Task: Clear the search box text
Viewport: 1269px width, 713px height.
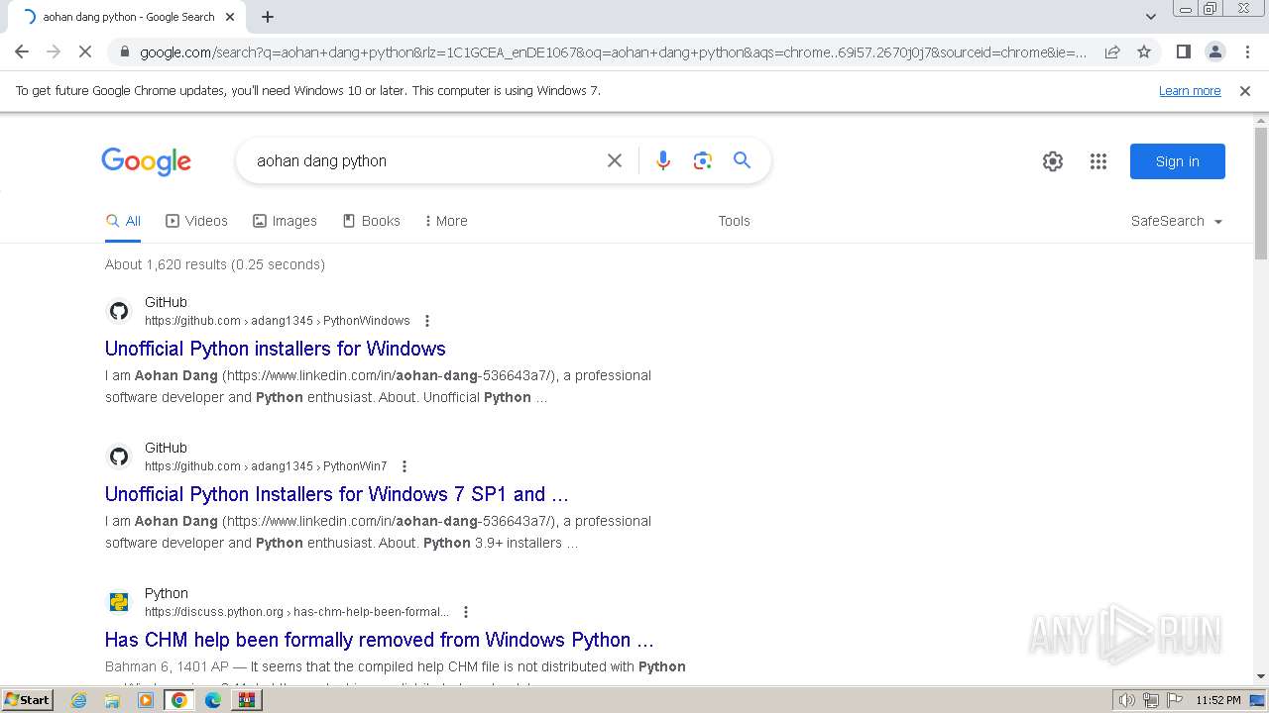Action: click(x=615, y=160)
